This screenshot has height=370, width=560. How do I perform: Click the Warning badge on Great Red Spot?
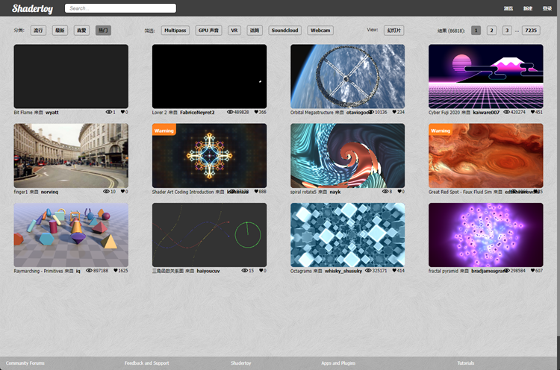click(x=441, y=131)
